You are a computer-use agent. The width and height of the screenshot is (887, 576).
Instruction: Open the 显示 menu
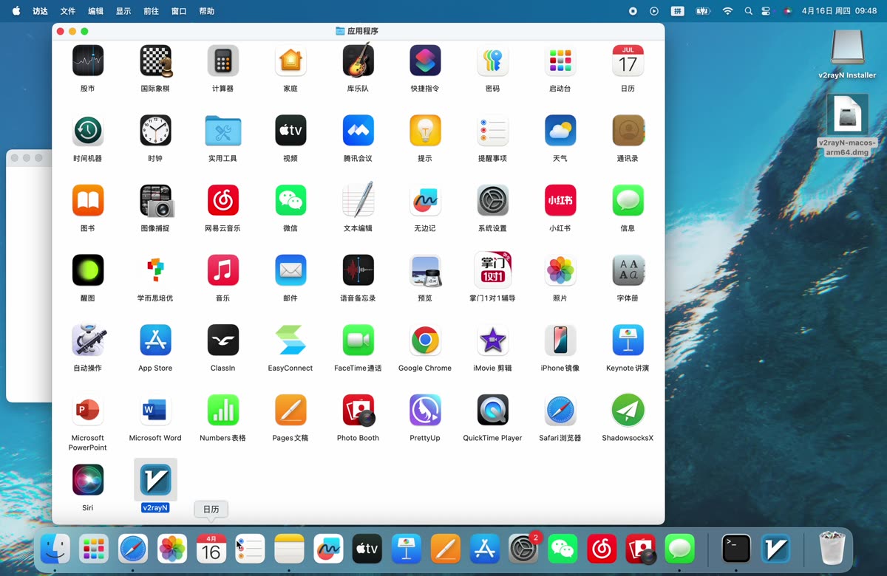tap(123, 11)
